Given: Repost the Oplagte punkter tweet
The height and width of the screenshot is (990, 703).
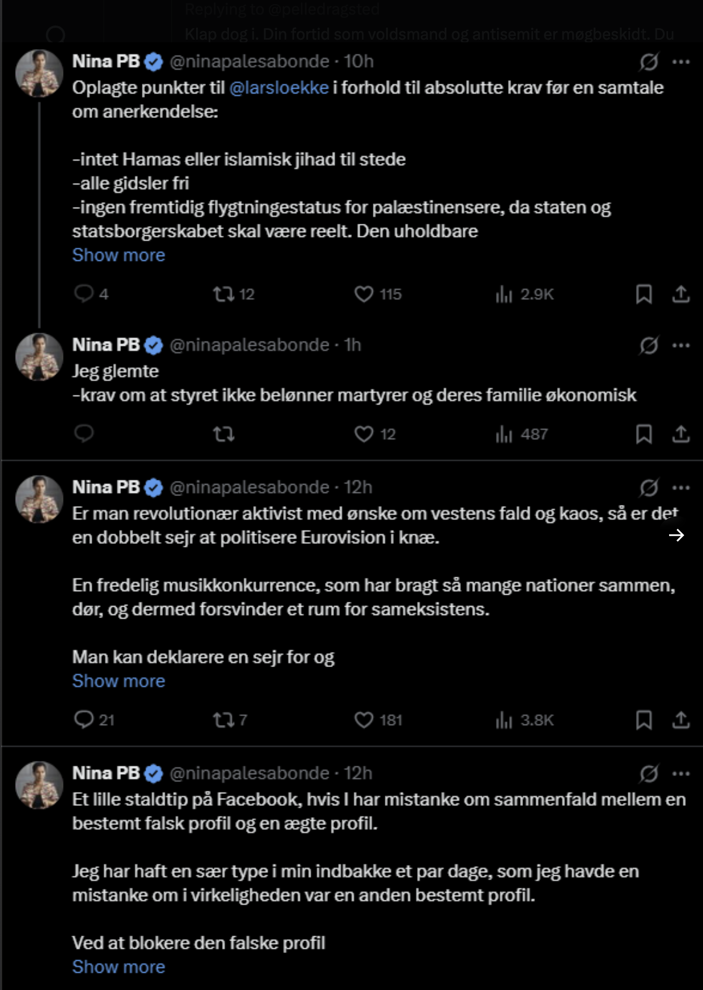Looking at the screenshot, I should 224,294.
